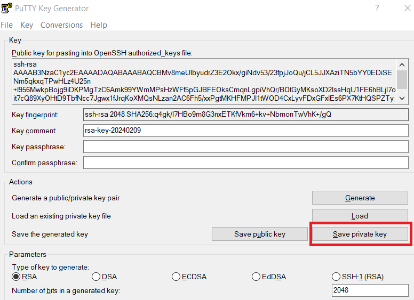Open the Conversions menu
The image size is (414, 300).
pyautogui.click(x=61, y=25)
